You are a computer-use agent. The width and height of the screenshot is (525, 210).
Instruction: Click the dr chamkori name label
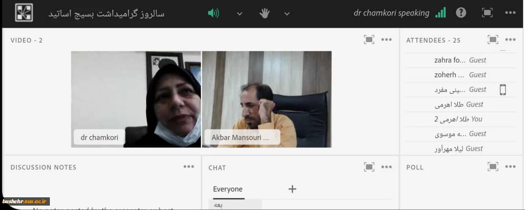coord(99,137)
